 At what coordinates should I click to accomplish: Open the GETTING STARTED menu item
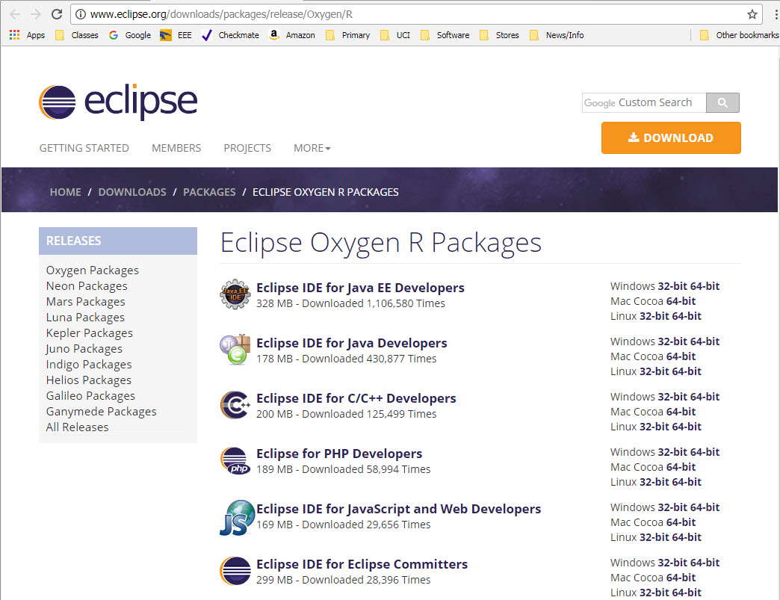[x=84, y=148]
